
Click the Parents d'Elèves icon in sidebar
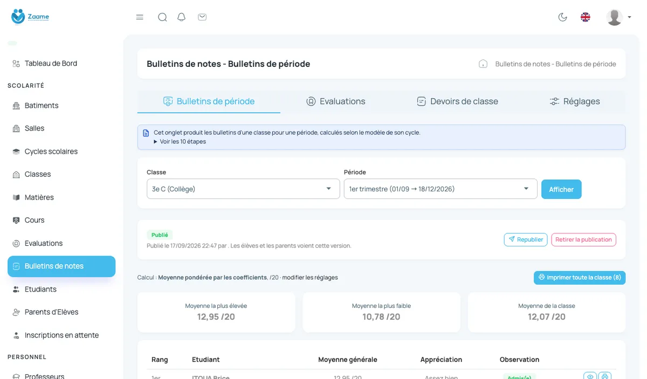(16, 312)
